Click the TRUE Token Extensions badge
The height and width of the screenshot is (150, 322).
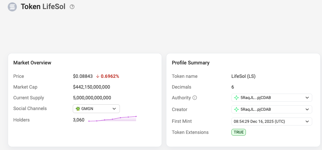[238, 132]
